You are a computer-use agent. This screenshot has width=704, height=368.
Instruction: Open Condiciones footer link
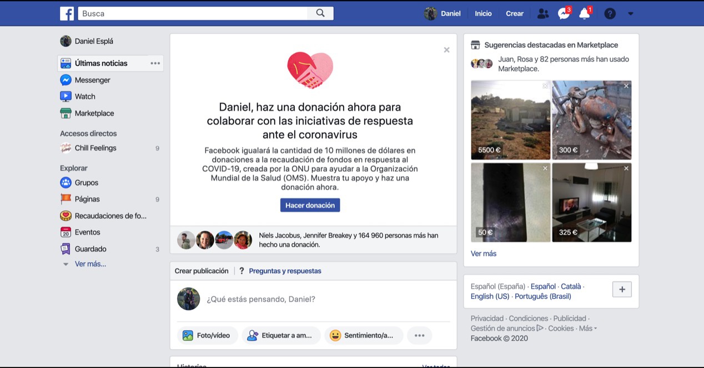pos(529,319)
